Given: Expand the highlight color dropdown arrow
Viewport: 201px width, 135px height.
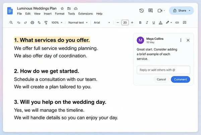Looking at the screenshot, I should pyautogui.click(x=171, y=23).
